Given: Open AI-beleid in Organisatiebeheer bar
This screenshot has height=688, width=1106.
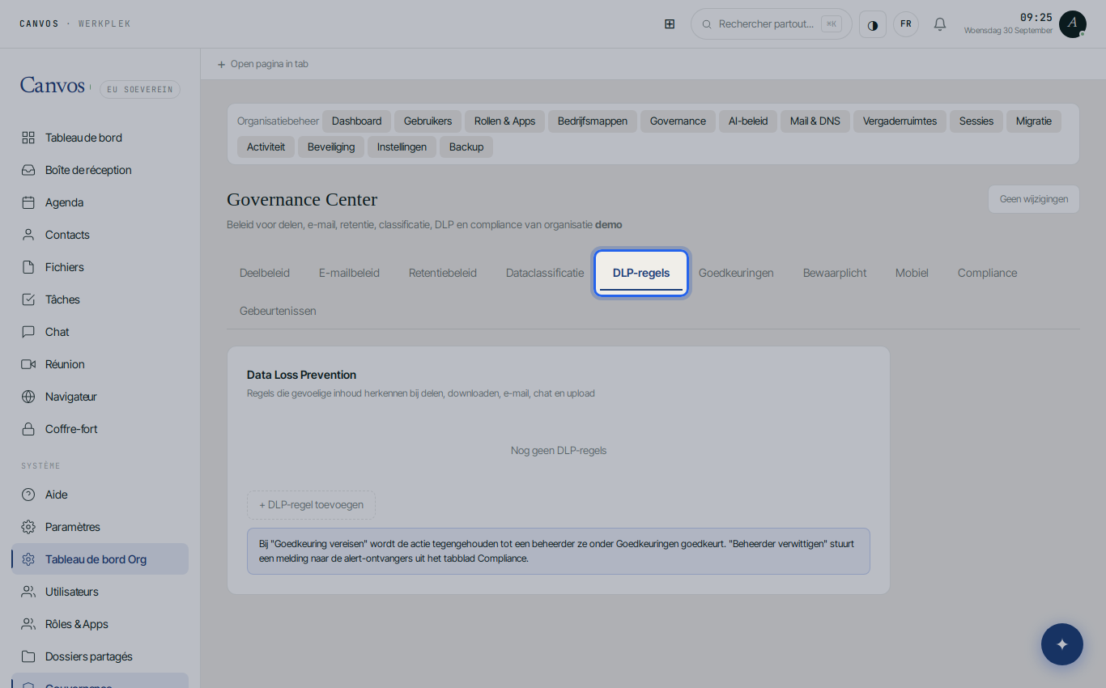Looking at the screenshot, I should click(x=748, y=121).
